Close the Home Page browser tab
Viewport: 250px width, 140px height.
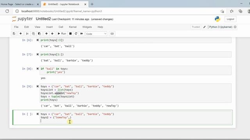click(38, 4)
